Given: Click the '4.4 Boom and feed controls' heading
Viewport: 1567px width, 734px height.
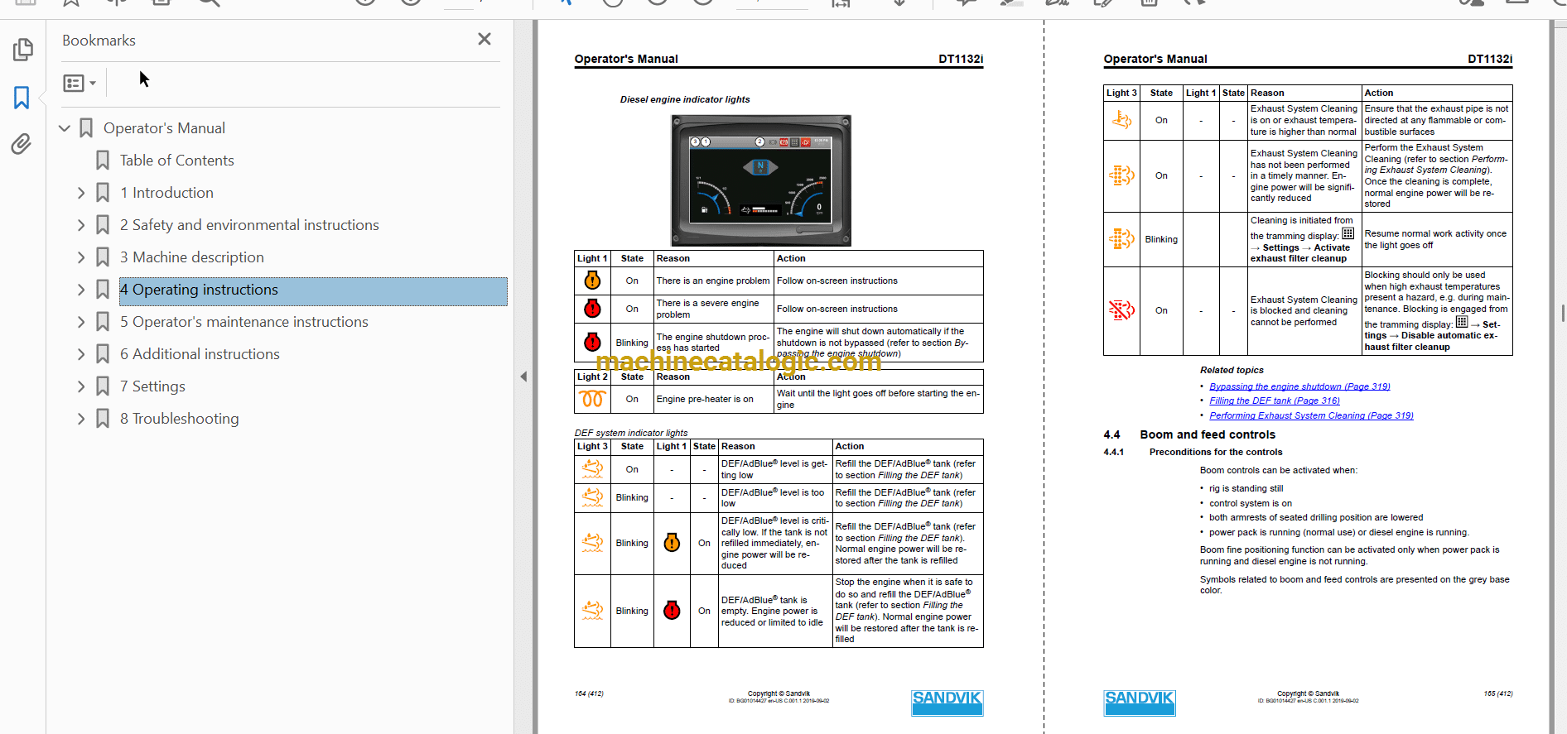Looking at the screenshot, I should point(1189,434).
